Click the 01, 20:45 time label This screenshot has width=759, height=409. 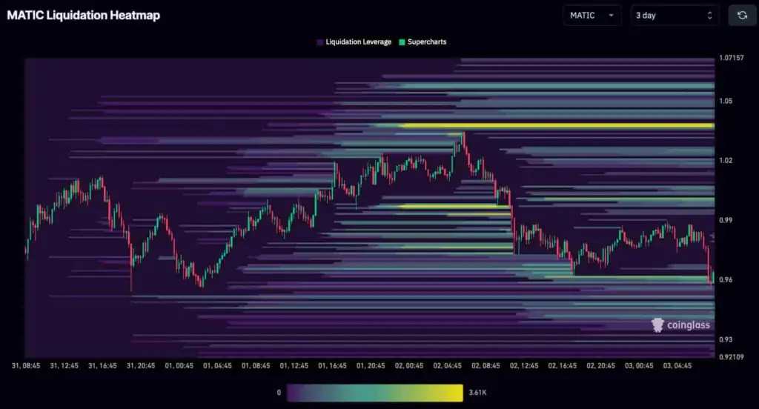click(371, 366)
